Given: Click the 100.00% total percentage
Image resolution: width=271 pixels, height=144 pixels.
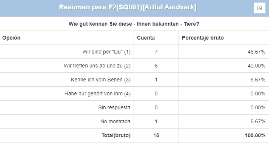Looking at the screenshot, I should point(255,135).
